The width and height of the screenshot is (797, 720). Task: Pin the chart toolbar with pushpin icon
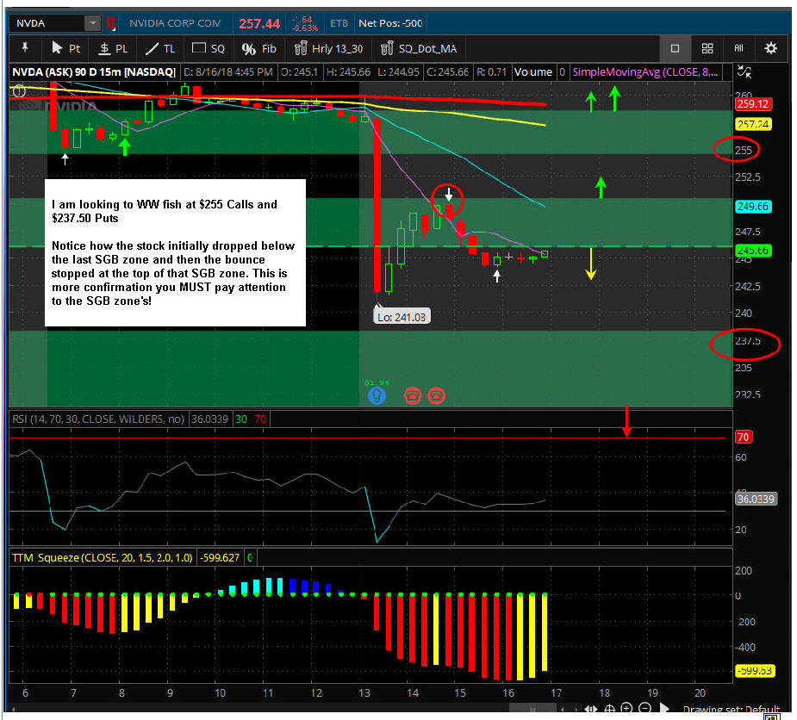25,48
